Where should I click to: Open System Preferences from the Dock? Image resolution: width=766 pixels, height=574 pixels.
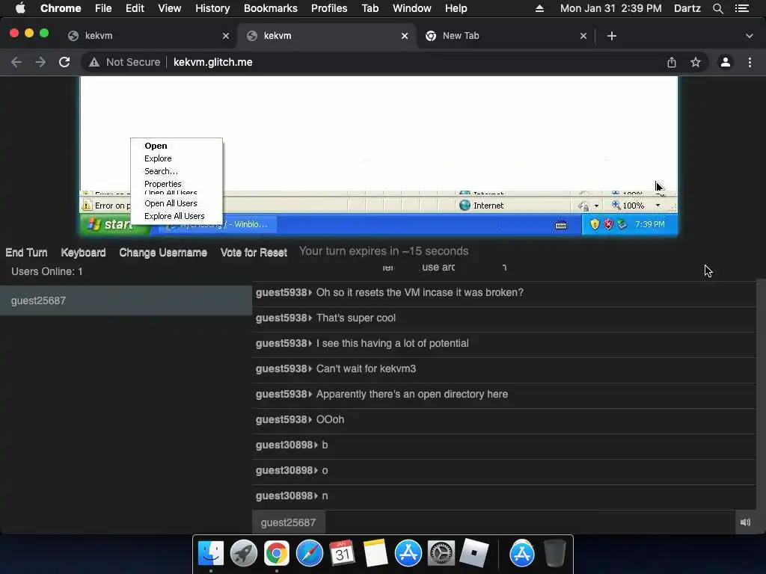pos(441,554)
